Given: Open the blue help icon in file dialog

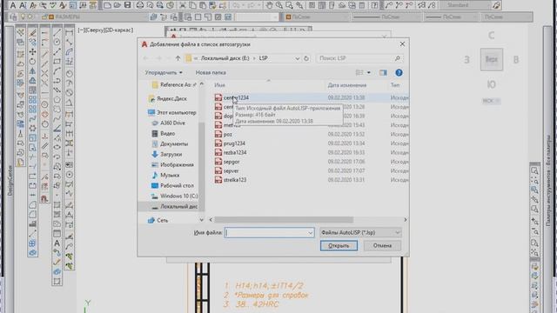Looking at the screenshot, I should (x=399, y=72).
